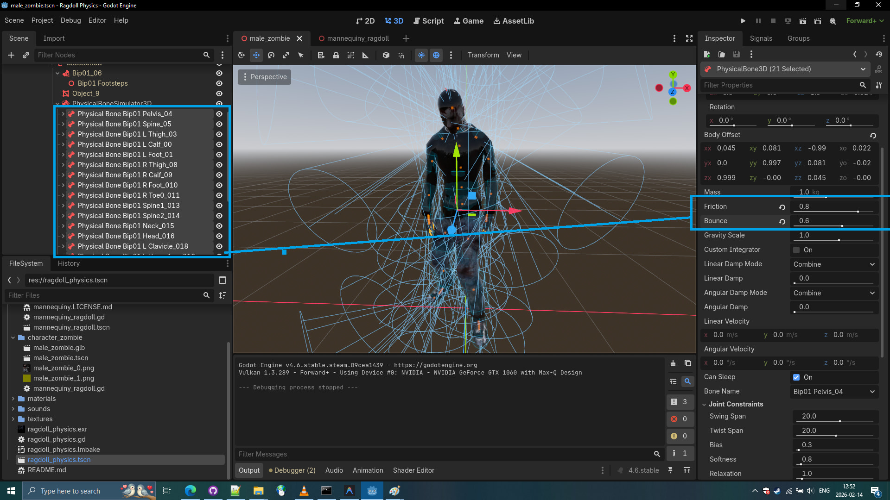Toggle the preview sunlight icon
The height and width of the screenshot is (500, 890).
point(421,55)
